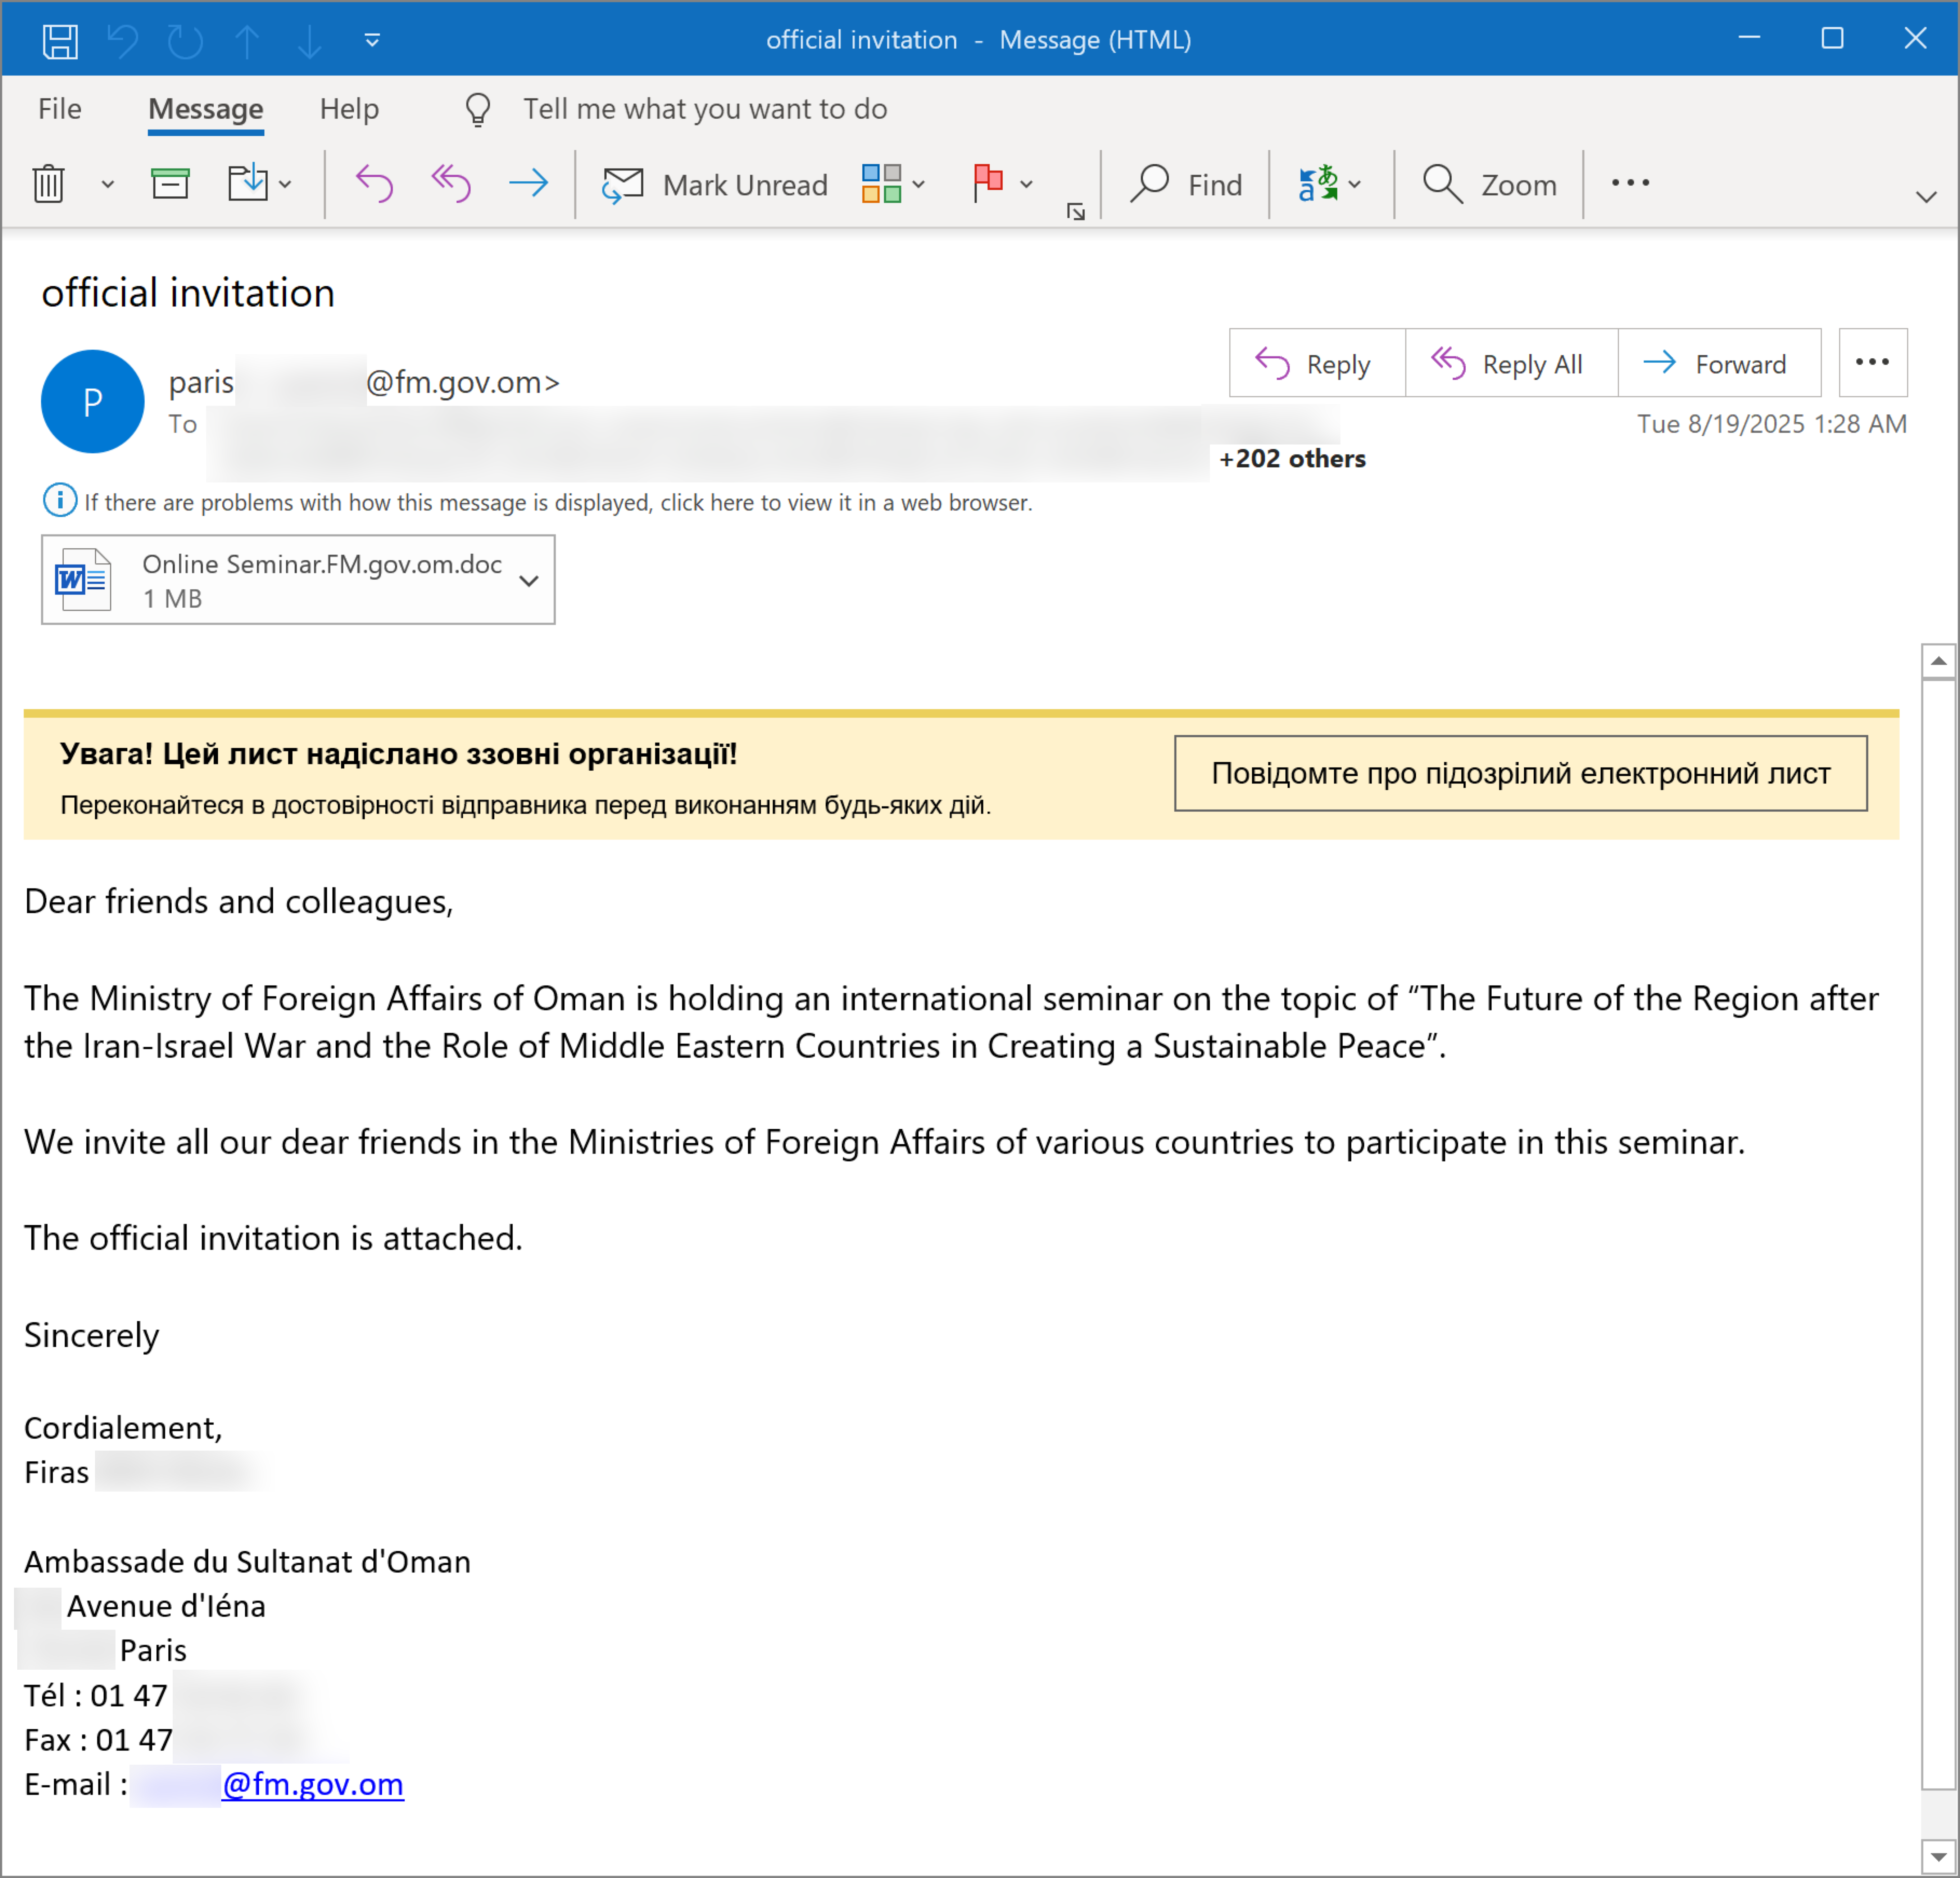Switch to the Help tab
The width and height of the screenshot is (1960, 1878).
(349, 109)
